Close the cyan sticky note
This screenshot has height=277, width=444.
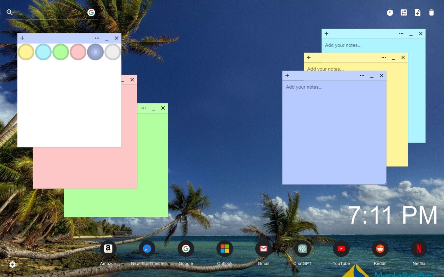point(421,34)
